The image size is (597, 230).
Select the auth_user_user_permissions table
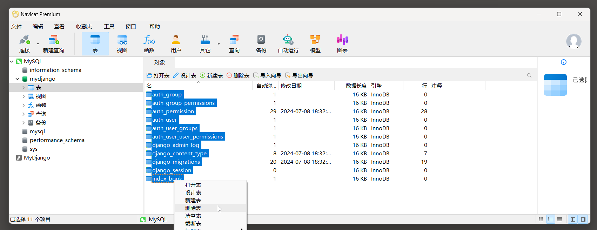(188, 136)
